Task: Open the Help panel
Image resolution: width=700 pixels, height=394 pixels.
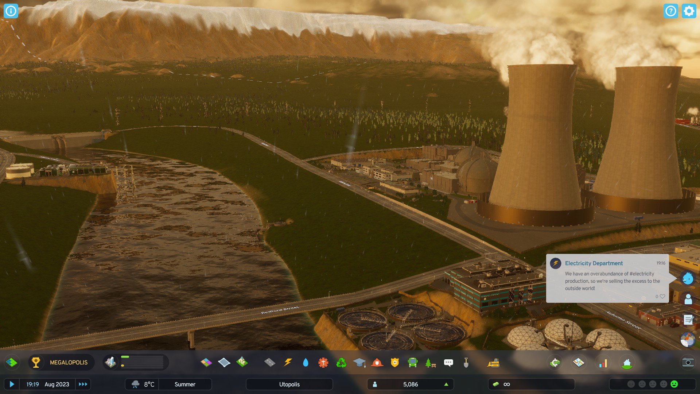Action: click(670, 11)
